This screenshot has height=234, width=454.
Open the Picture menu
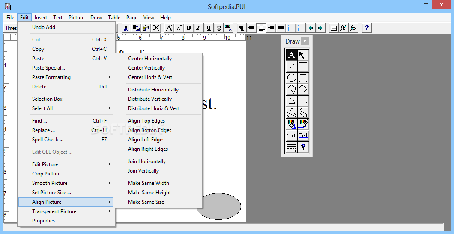[x=76, y=18]
